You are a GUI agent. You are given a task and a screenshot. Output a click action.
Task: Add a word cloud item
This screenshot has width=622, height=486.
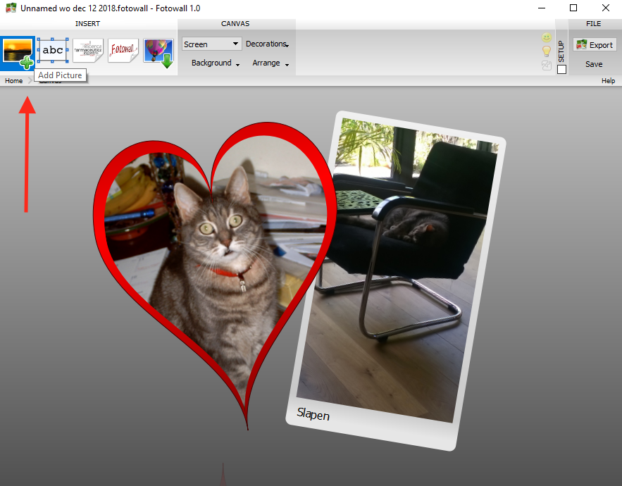coord(88,51)
